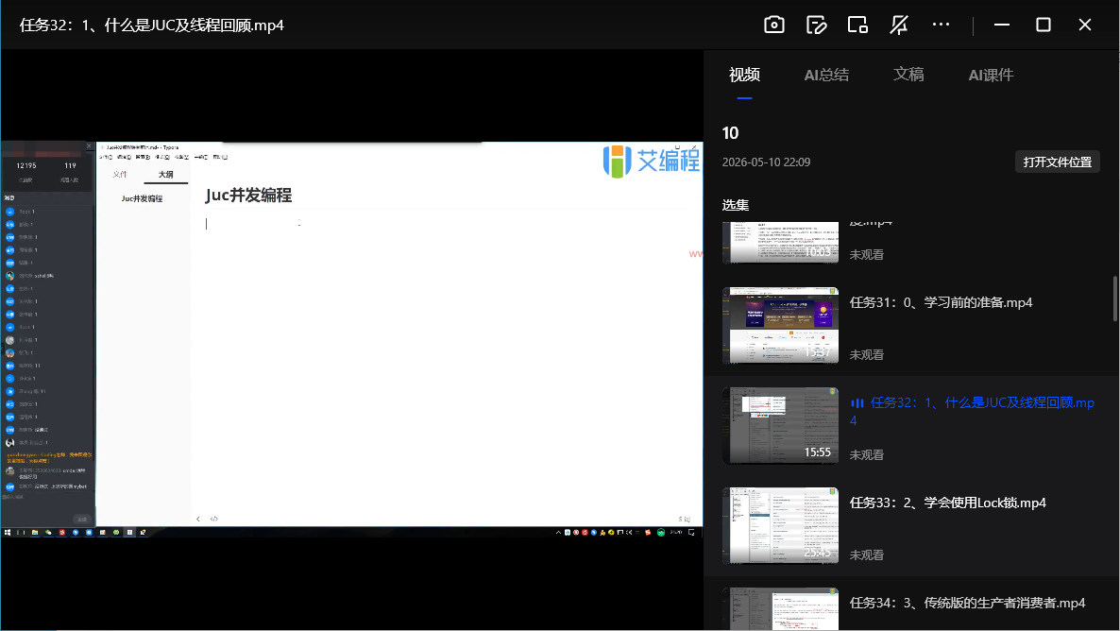Open thumbnail of 任务33 学会使用Lock锁
Image resolution: width=1120 pixels, height=631 pixels.
click(780, 525)
